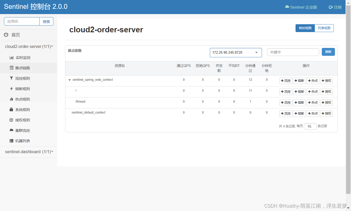Viewport: 351px width, 211px height.
Task: Click the cloud2-order-server page heading
Action: 106,30
